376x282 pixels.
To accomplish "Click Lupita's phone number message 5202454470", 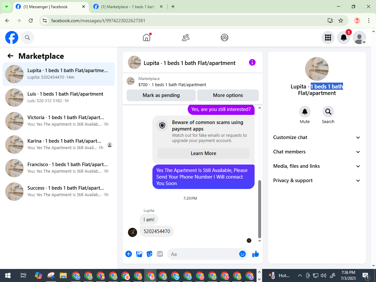I will click(157, 231).
